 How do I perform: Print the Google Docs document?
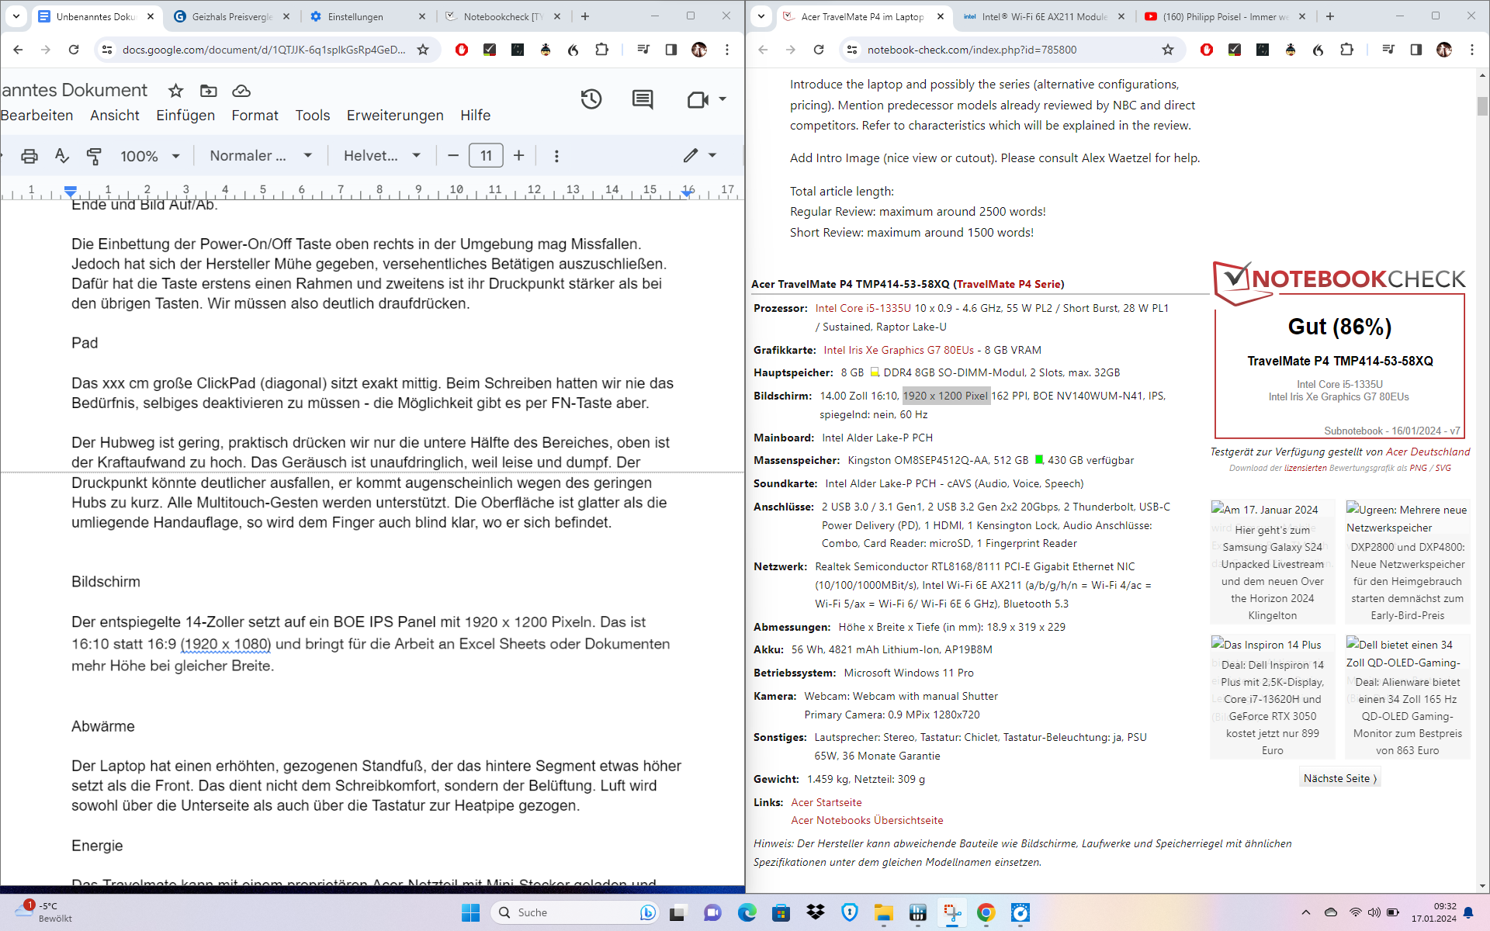click(x=29, y=156)
